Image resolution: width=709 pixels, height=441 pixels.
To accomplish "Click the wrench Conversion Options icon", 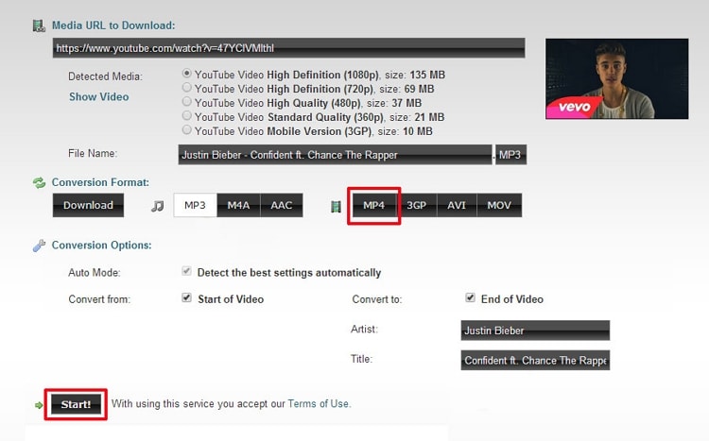I will 39,246.
